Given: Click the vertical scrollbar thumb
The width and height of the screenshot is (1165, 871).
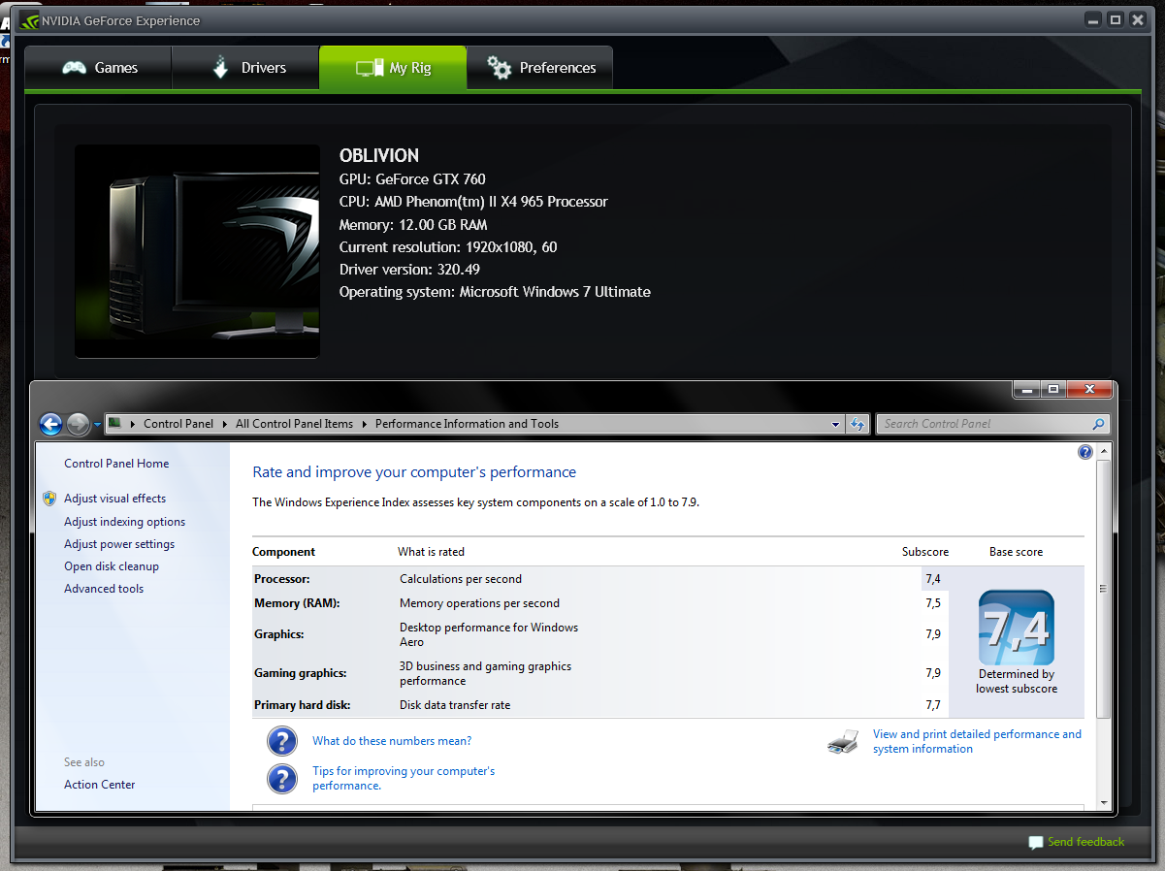Looking at the screenshot, I should pyautogui.click(x=1103, y=589).
